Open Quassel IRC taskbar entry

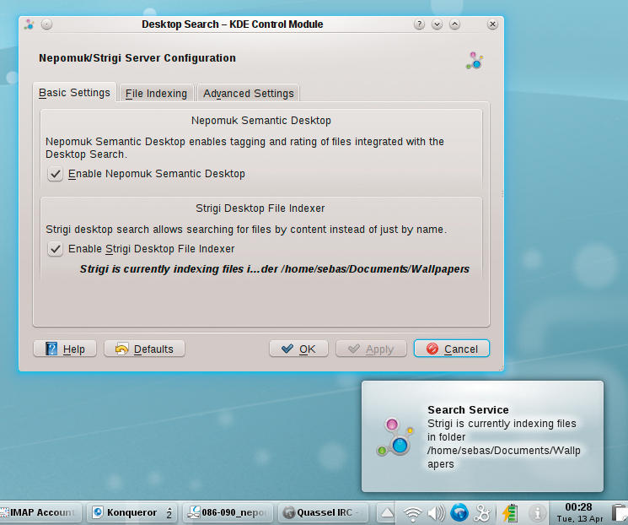coord(323,512)
